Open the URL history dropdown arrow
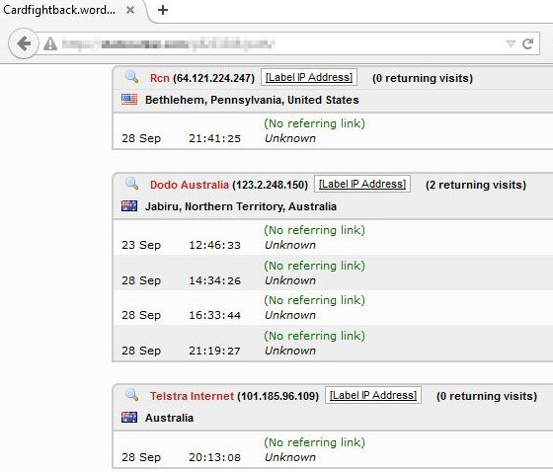This screenshot has width=553, height=472. (511, 43)
